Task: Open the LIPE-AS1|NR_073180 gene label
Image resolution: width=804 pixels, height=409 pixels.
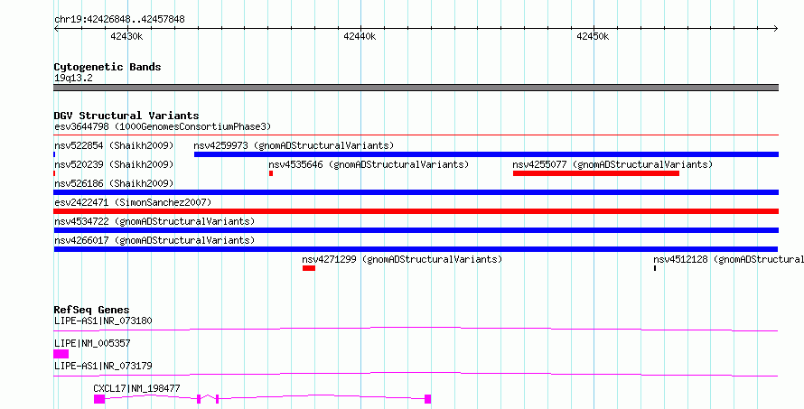Action: point(103,321)
